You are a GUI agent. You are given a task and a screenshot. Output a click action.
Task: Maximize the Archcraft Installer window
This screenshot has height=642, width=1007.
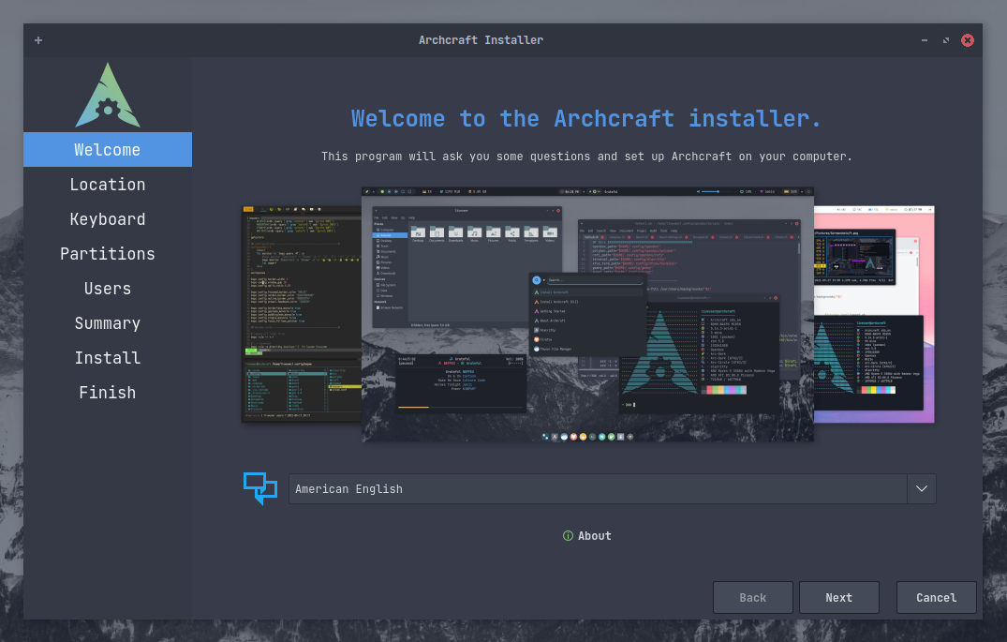(946, 40)
